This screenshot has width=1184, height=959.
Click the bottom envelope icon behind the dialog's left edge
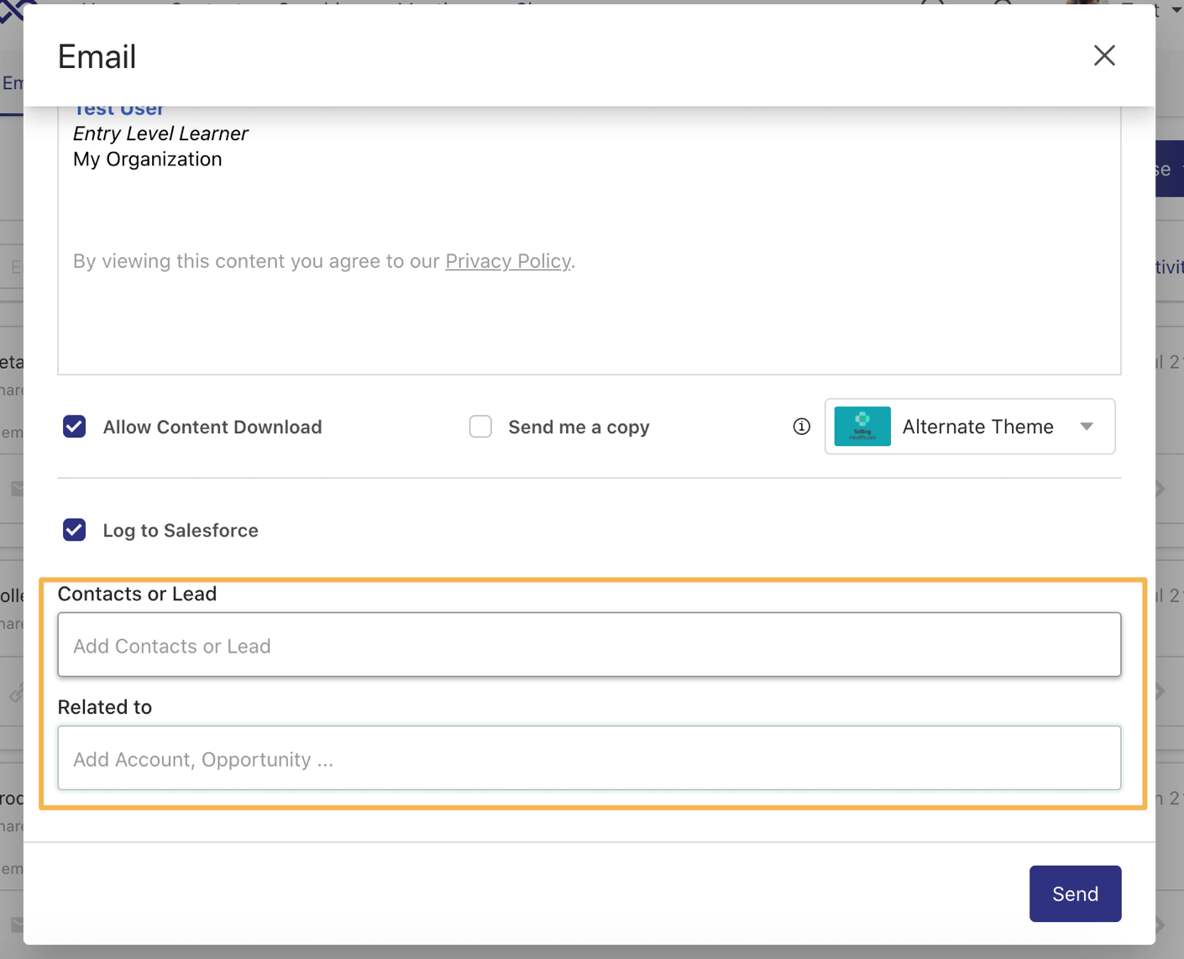pos(16,925)
